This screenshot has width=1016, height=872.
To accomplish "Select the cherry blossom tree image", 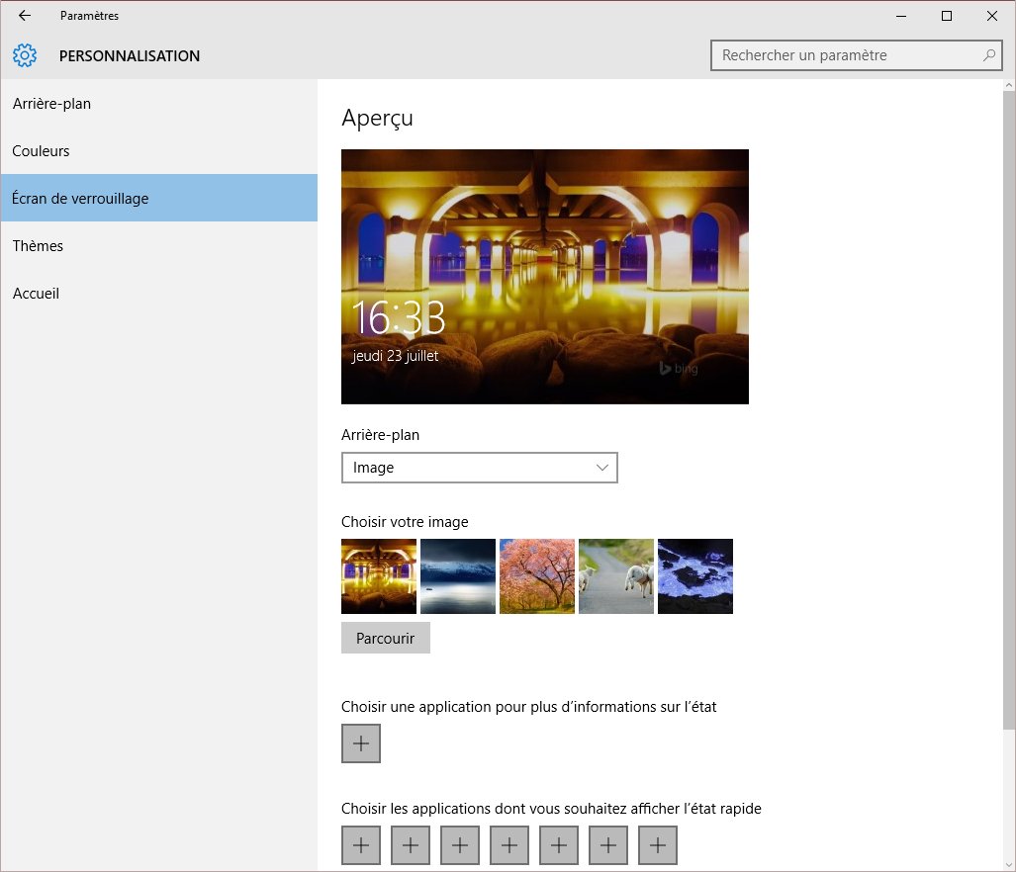I will tap(537, 576).
